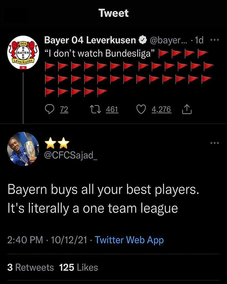The image size is (227, 284).
Task: Click the 72 replies count
Action: [x=64, y=109]
